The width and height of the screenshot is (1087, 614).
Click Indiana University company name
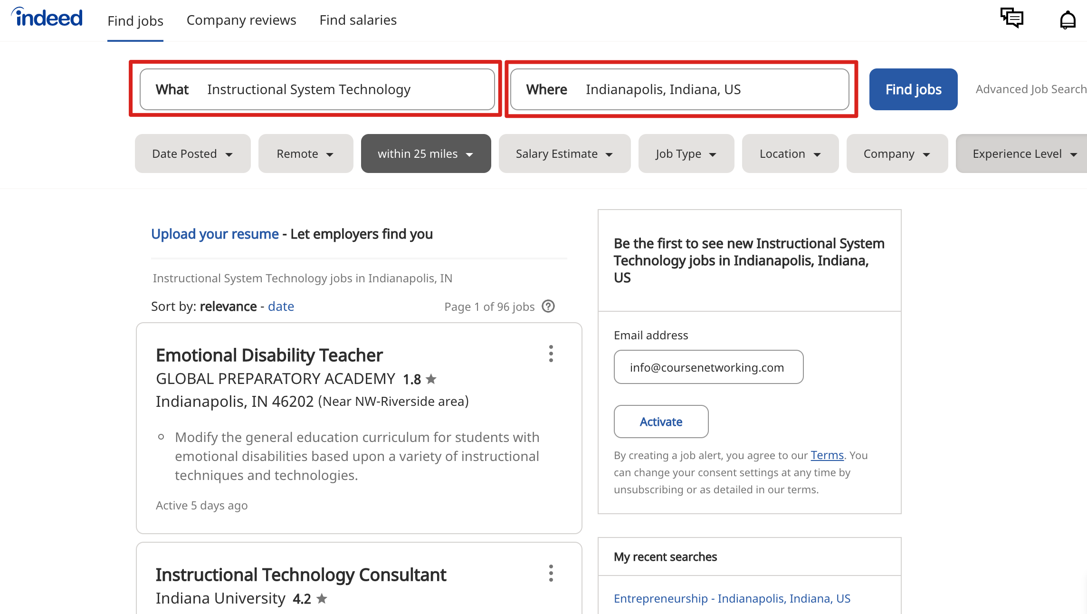[x=220, y=598]
